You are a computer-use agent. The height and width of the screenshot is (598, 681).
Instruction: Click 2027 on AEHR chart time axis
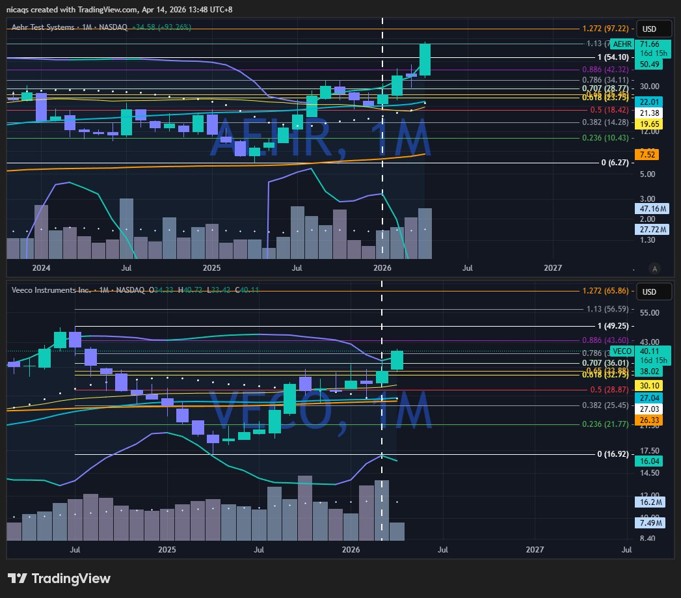(552, 268)
